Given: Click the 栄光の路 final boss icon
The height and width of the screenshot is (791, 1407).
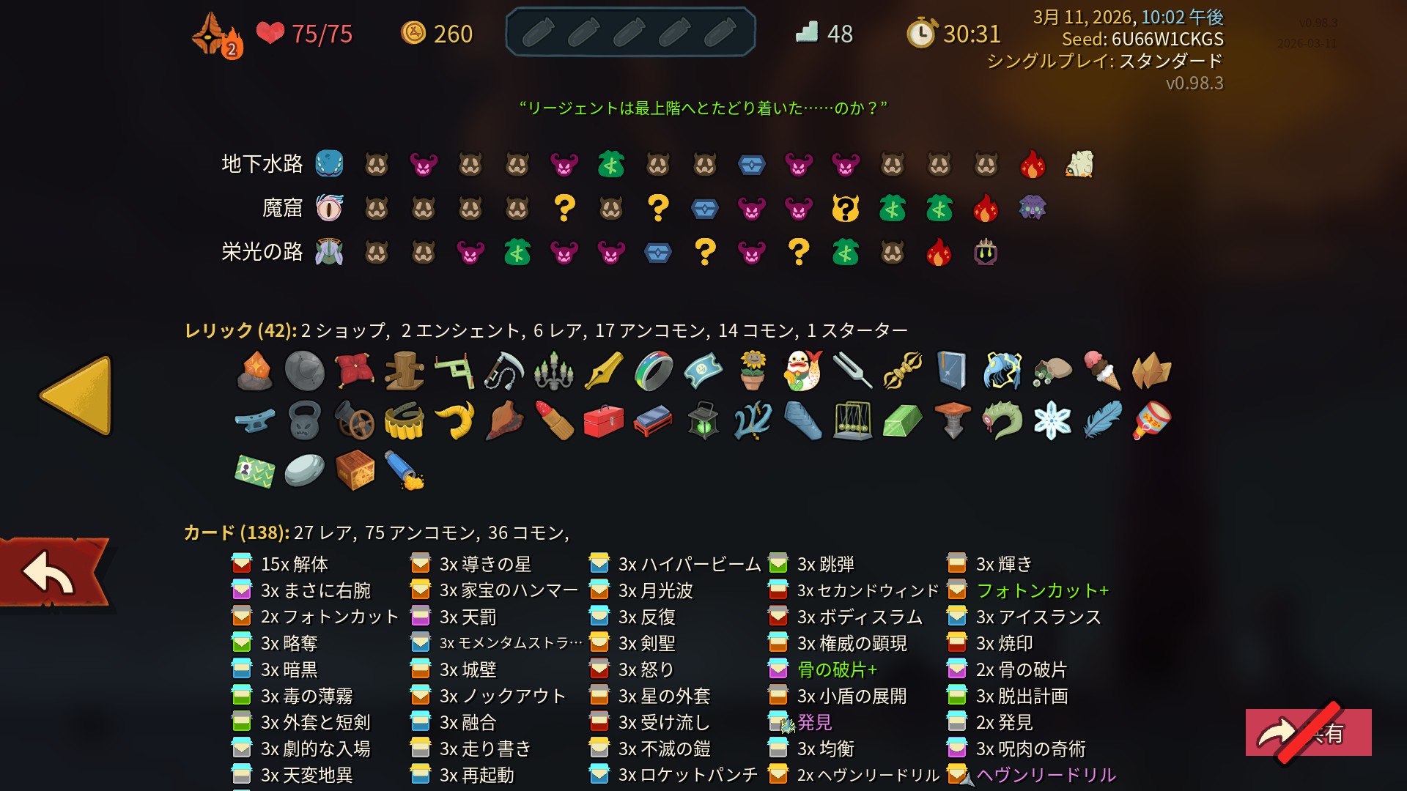Looking at the screenshot, I should click(986, 252).
